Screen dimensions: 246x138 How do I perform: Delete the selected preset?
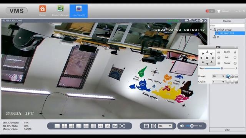(x=236, y=76)
